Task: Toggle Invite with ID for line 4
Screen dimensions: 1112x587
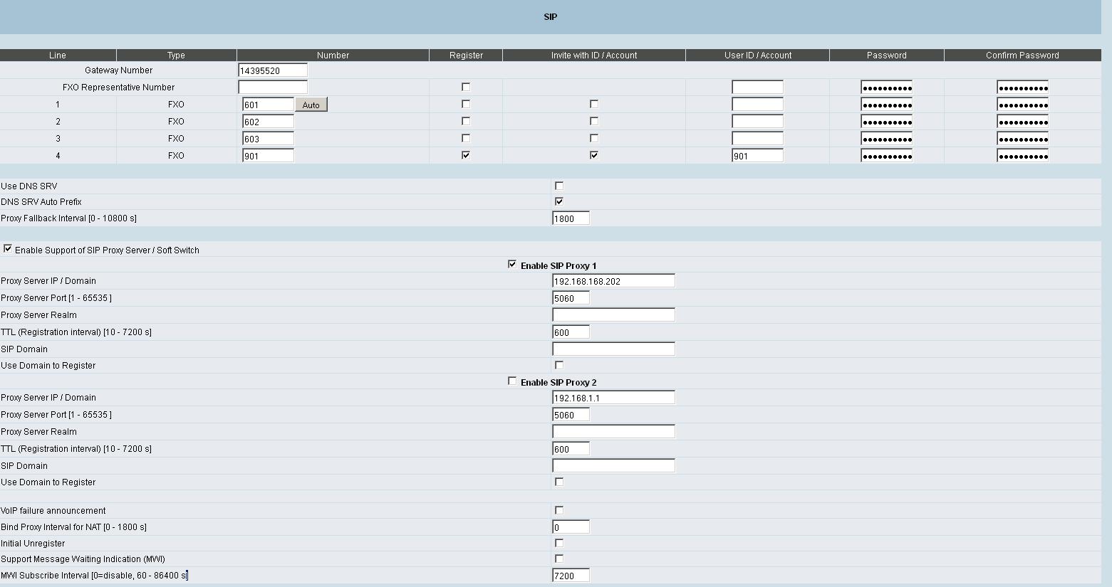Action: click(594, 155)
